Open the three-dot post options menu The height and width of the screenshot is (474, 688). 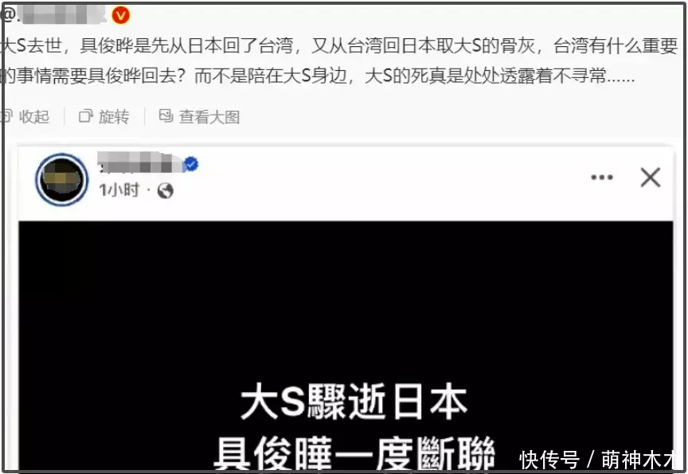coord(602,178)
